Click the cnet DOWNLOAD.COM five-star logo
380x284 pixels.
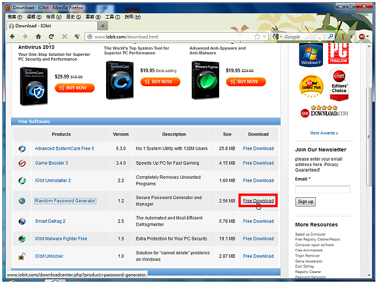pyautogui.click(x=324, y=112)
